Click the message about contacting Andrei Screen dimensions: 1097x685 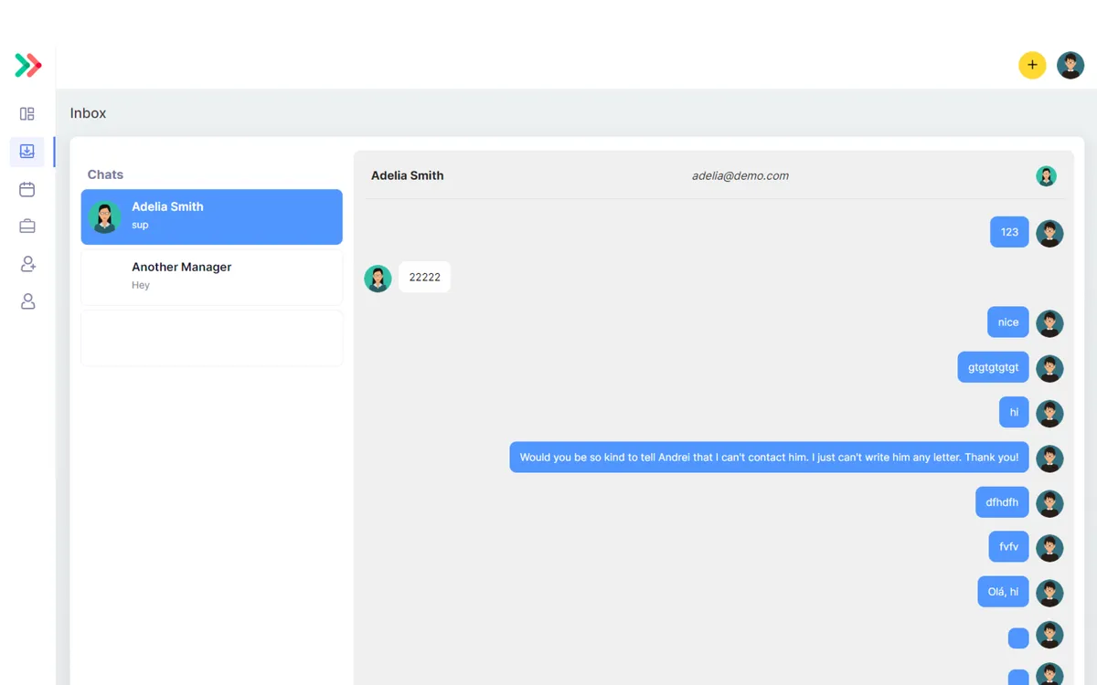point(769,457)
